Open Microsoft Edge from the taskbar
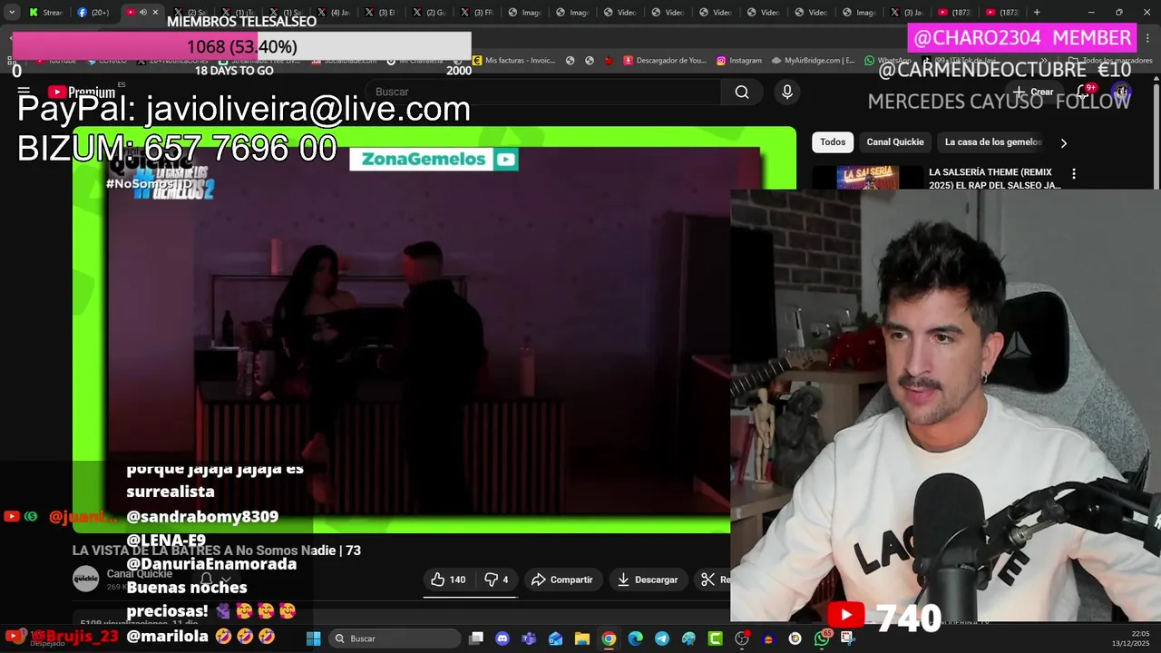The width and height of the screenshot is (1161, 653). [636, 638]
